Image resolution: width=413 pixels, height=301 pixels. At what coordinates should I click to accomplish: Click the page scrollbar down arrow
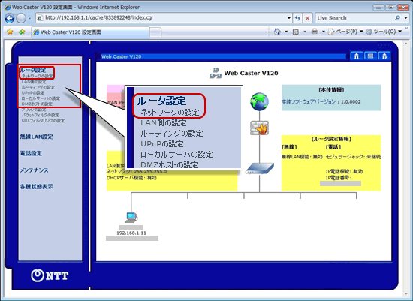click(x=406, y=294)
